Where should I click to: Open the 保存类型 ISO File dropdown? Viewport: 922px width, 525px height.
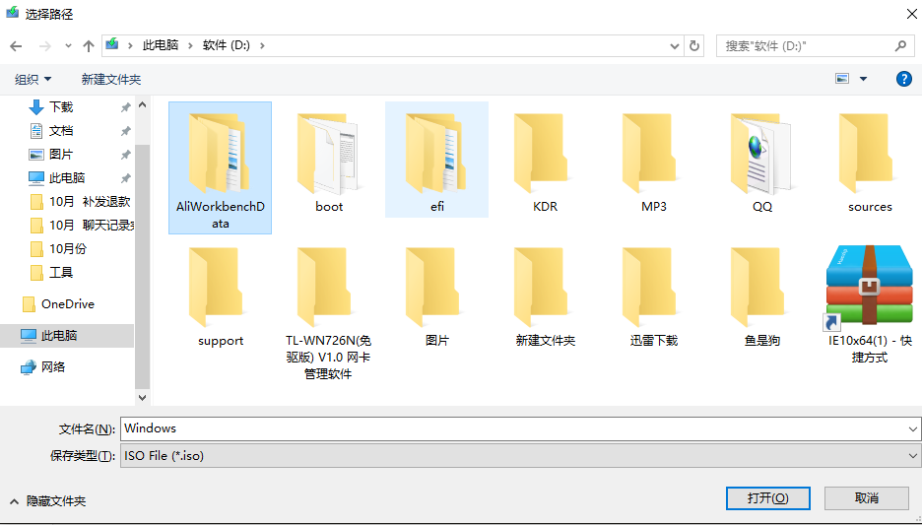520,456
